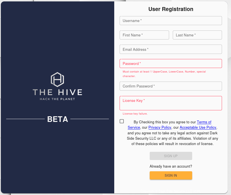Click the License Key input box
The image size is (231, 195).
coord(171,103)
